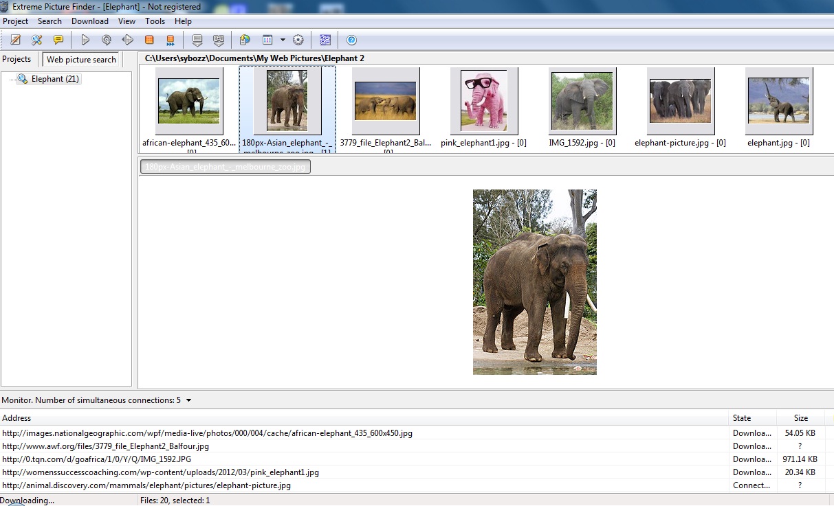
Task: Click the yellow comment bubble icon
Action: 58,40
